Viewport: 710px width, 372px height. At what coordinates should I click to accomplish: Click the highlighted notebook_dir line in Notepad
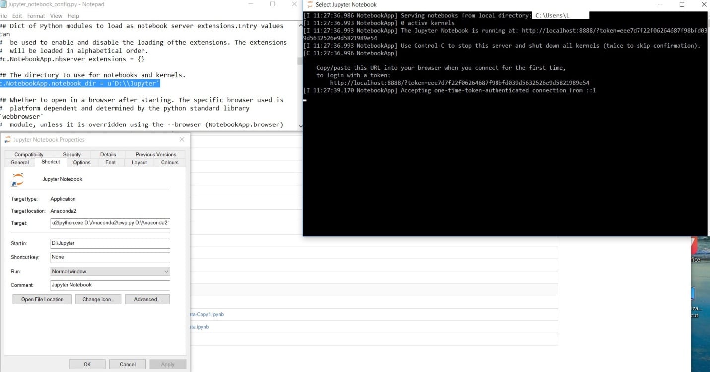(79, 83)
